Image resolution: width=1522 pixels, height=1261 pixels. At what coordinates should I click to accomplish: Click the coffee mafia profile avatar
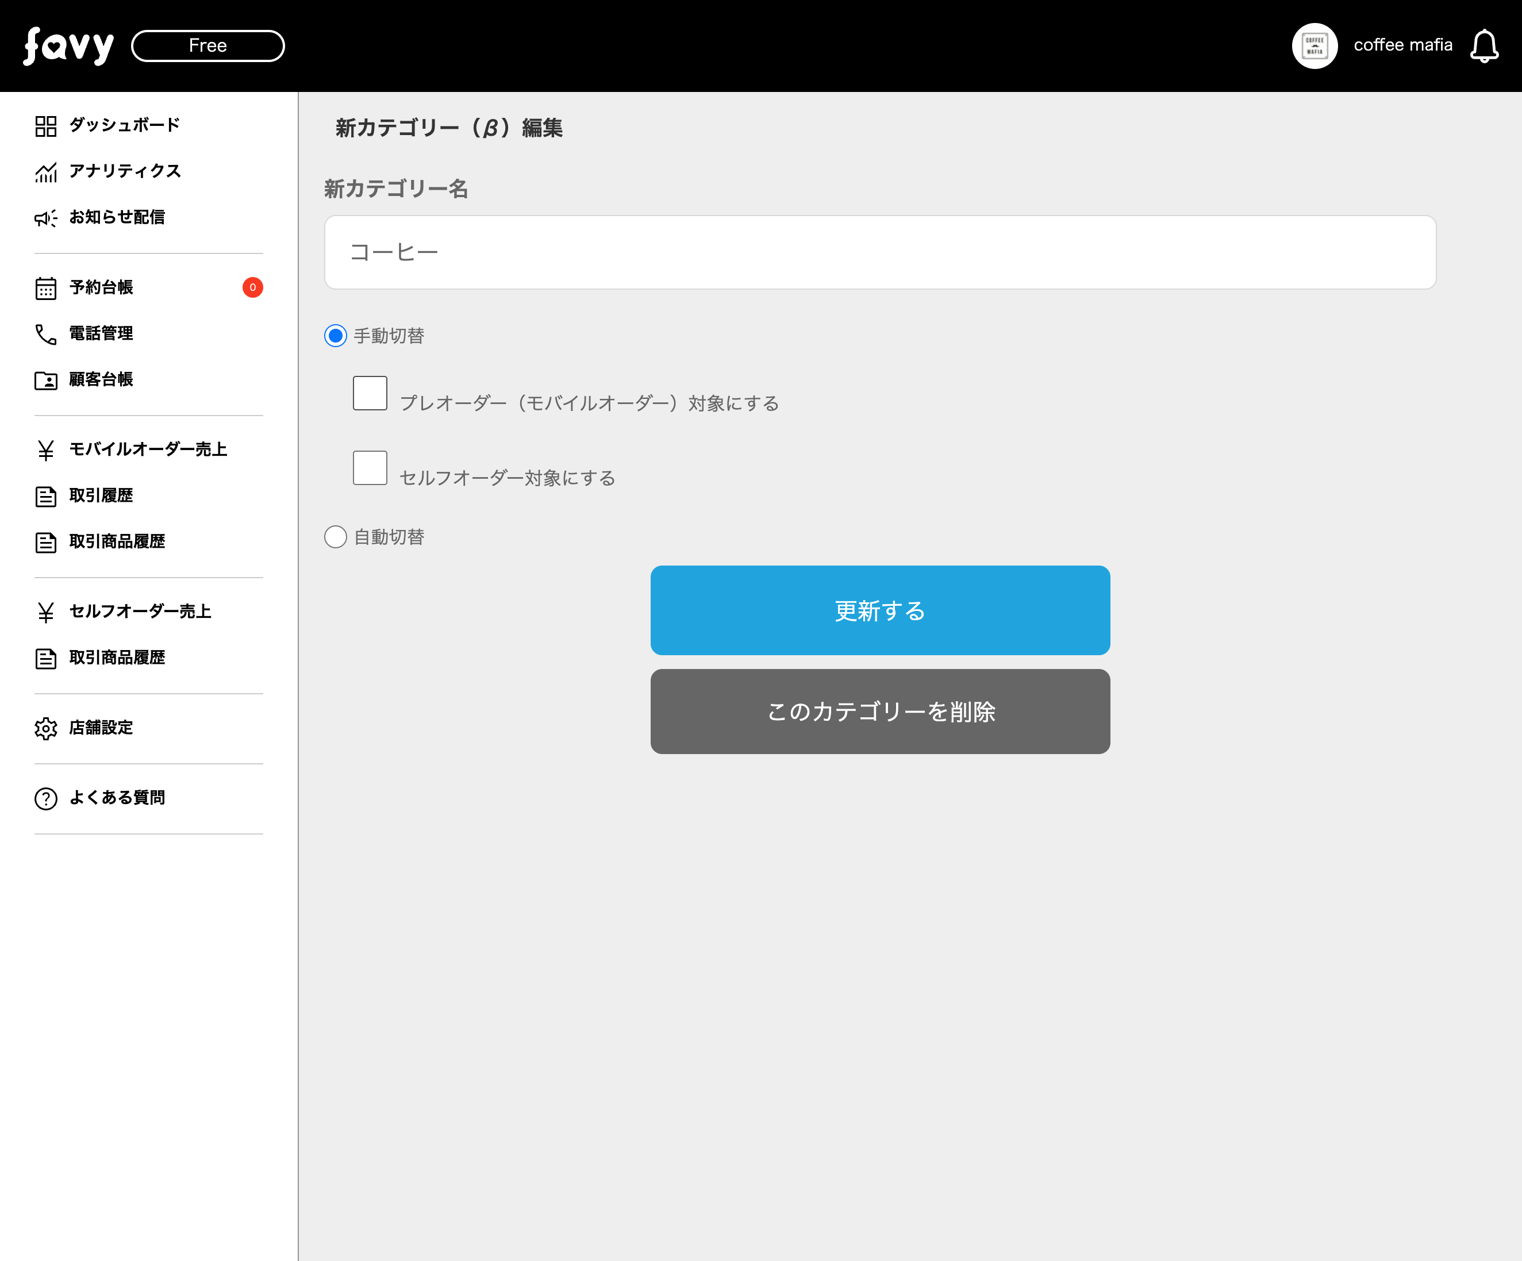point(1314,47)
